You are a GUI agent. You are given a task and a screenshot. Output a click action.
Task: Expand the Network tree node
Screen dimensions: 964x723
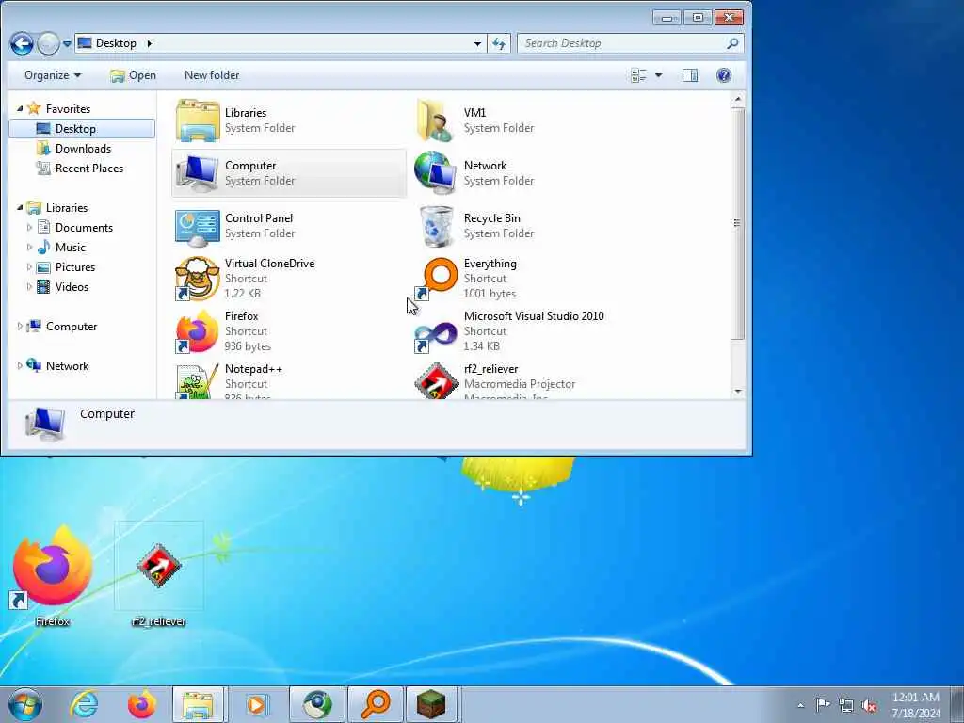click(20, 366)
